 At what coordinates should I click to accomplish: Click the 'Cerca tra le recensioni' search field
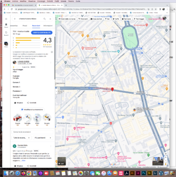[32, 132]
